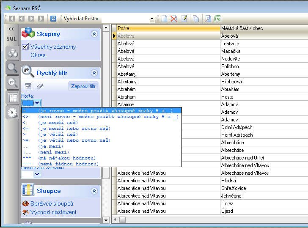Edit record pencil icon

click(x=184, y=19)
